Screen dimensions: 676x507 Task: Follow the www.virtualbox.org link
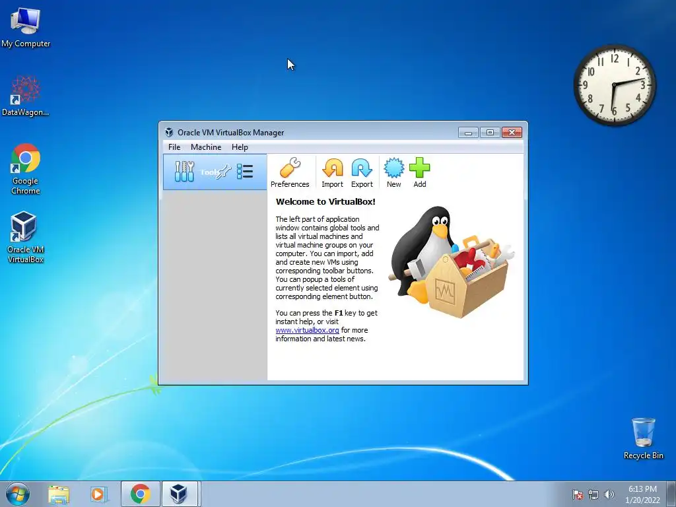pos(307,330)
